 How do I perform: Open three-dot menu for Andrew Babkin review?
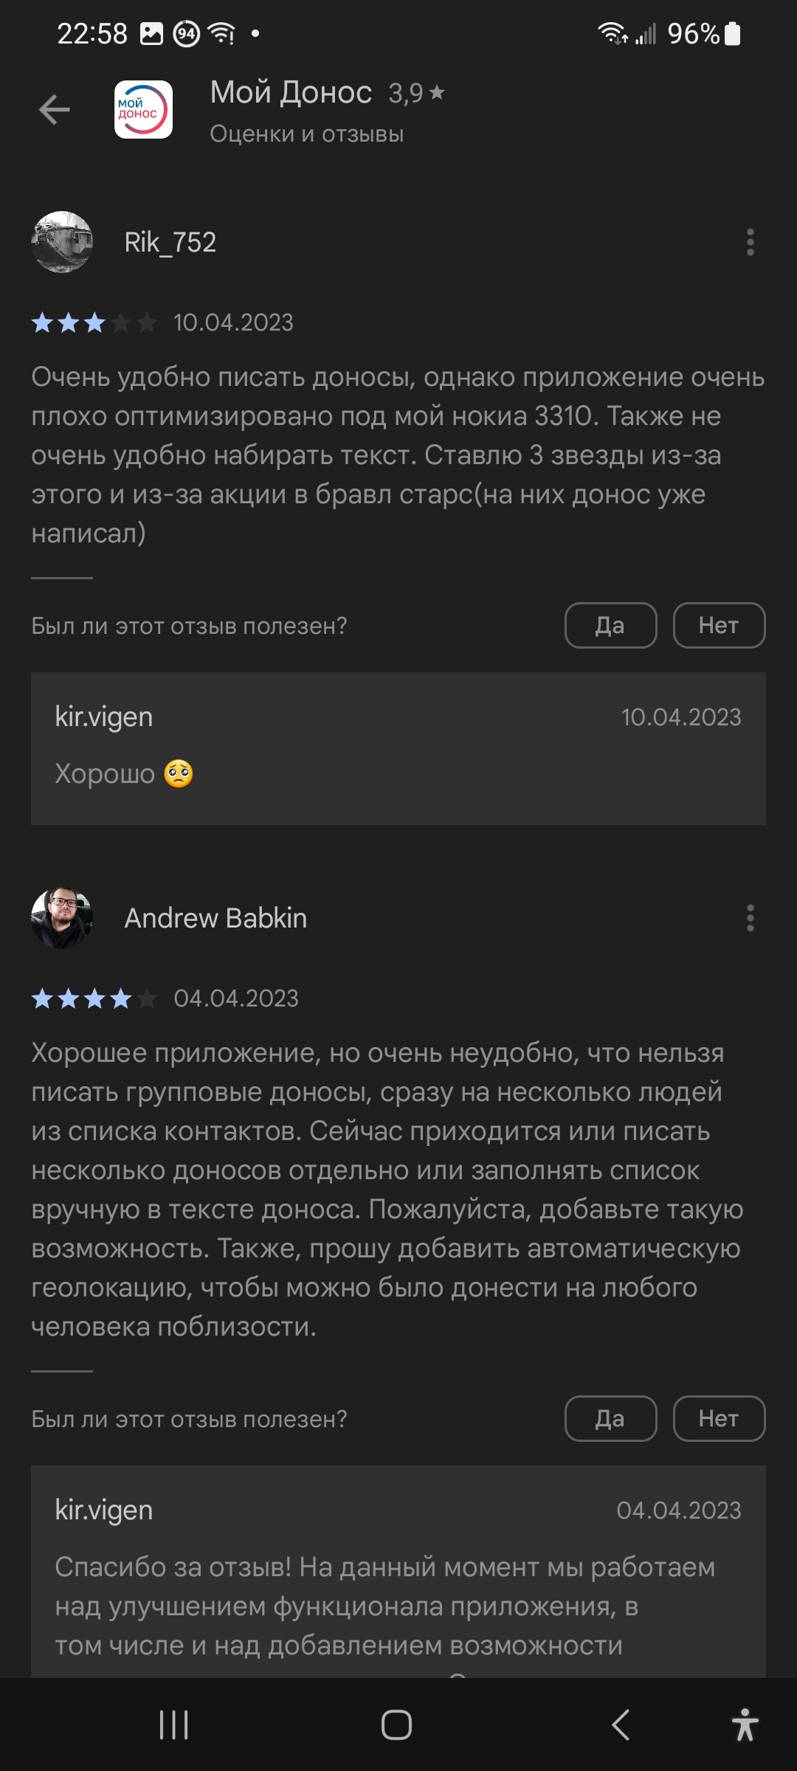point(751,918)
